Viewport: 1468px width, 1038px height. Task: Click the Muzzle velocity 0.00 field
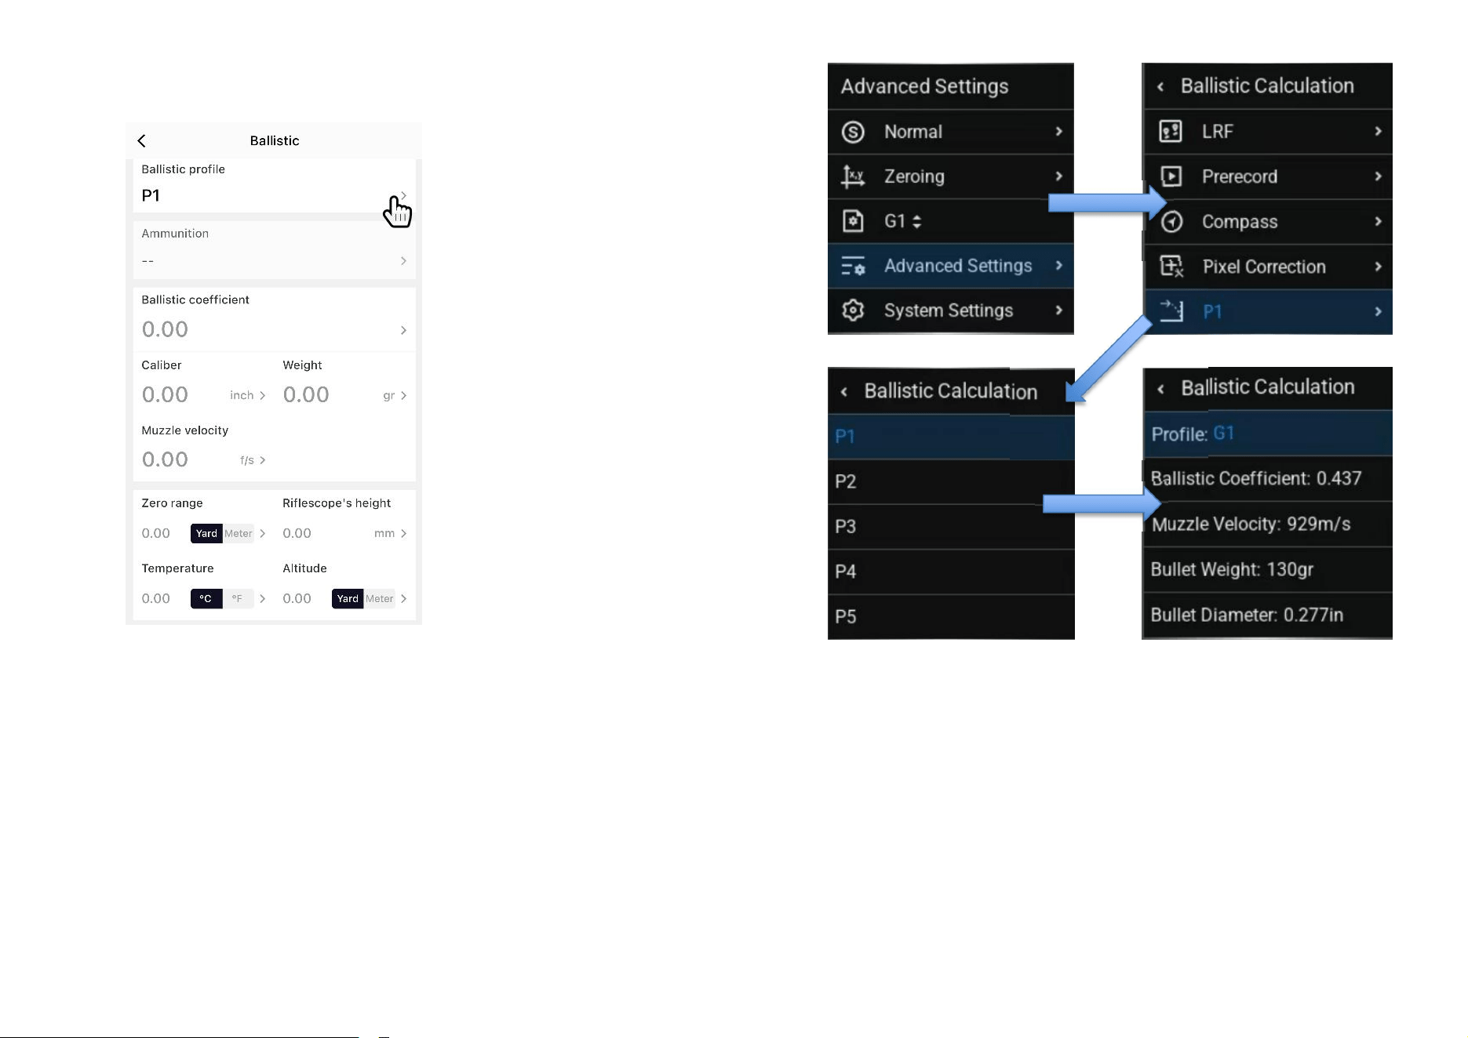[x=165, y=459]
